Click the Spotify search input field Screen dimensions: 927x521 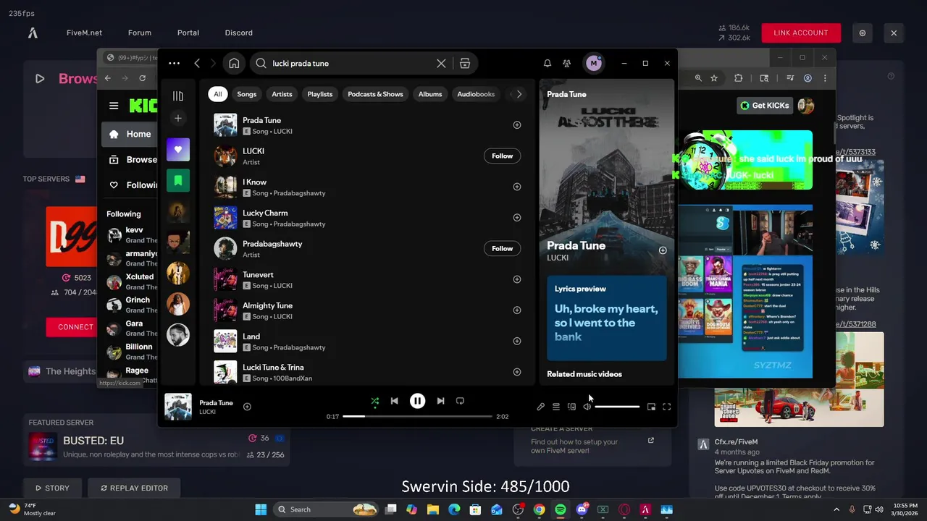point(351,64)
